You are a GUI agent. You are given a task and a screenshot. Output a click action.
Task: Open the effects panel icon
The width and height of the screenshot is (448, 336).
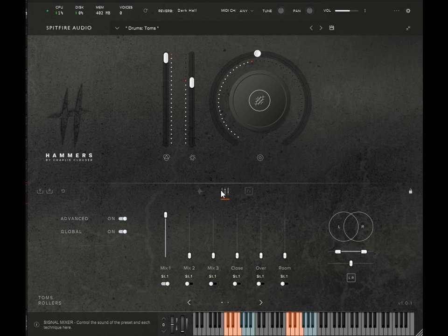249,191
